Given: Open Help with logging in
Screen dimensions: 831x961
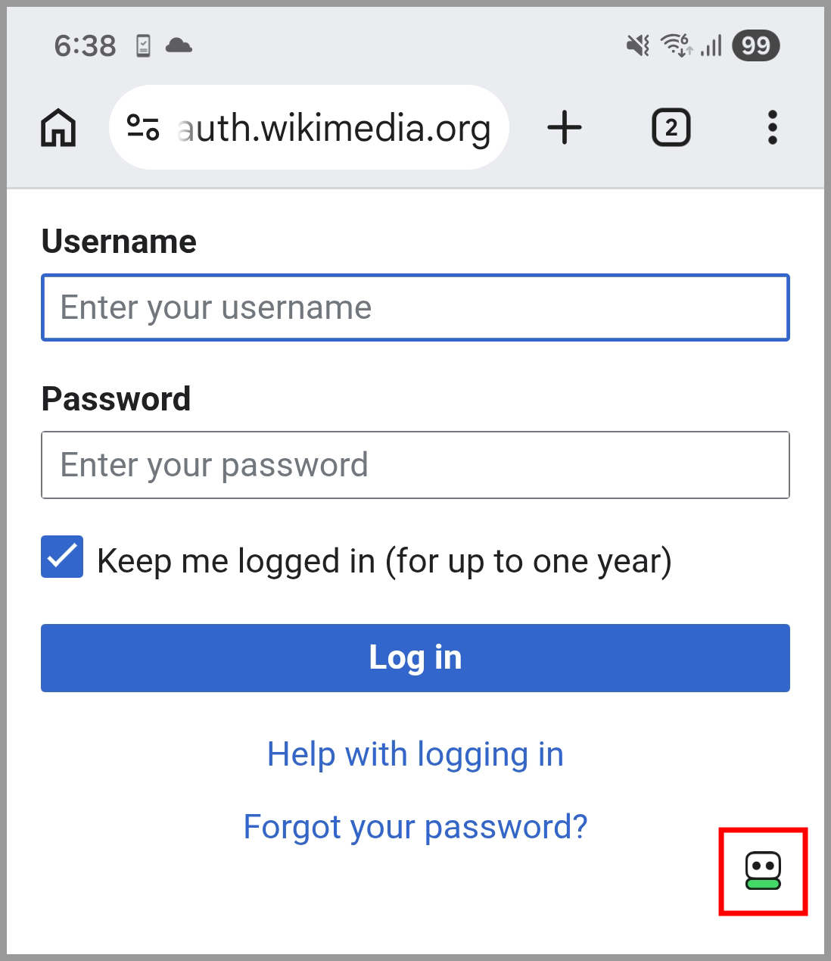Looking at the screenshot, I should coord(415,754).
